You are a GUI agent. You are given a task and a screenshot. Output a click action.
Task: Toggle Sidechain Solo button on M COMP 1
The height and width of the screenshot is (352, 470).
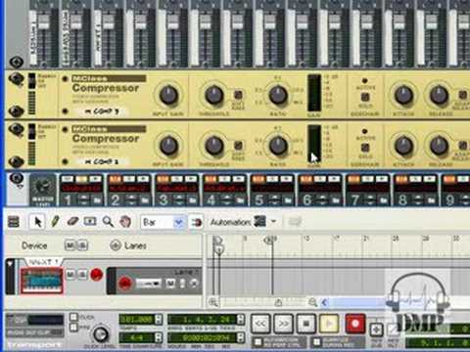365,148
